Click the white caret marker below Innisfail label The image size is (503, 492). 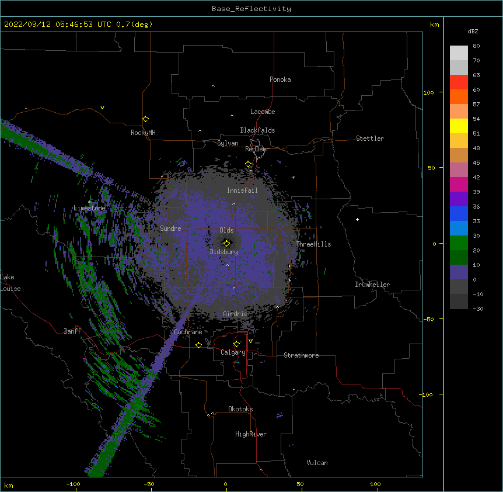233,203
